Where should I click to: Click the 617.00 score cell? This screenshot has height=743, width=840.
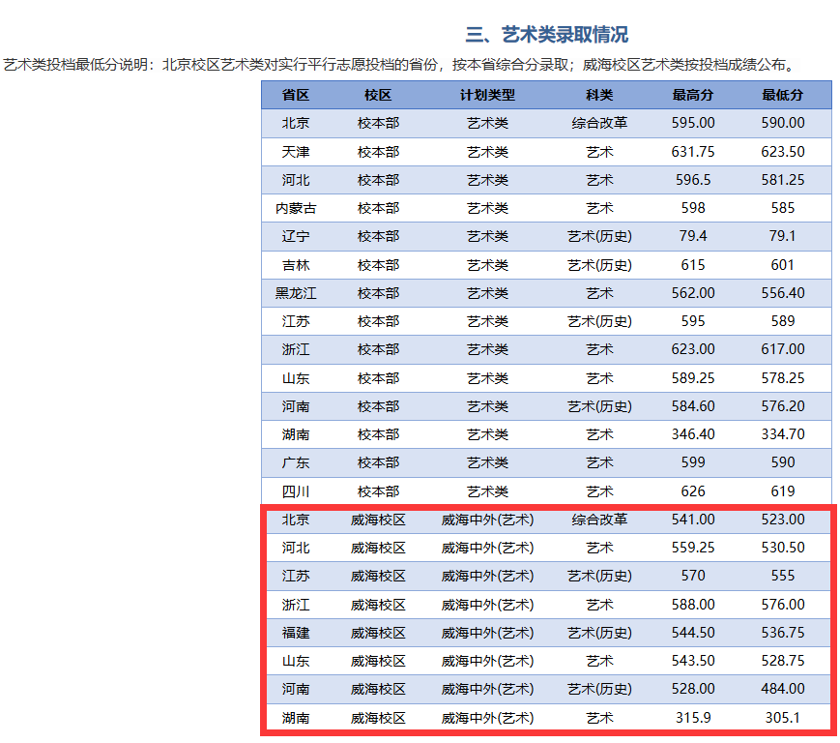pos(783,349)
